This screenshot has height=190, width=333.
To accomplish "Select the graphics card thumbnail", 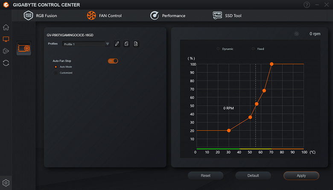I will pyautogui.click(x=24, y=48).
